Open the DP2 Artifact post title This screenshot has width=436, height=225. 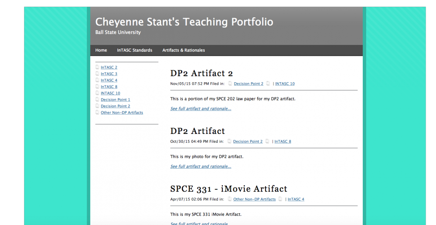click(x=197, y=131)
